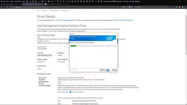The height and width of the screenshot is (105, 187).
Task: Open options via the toolbar gear icon
Action: (84, 1)
